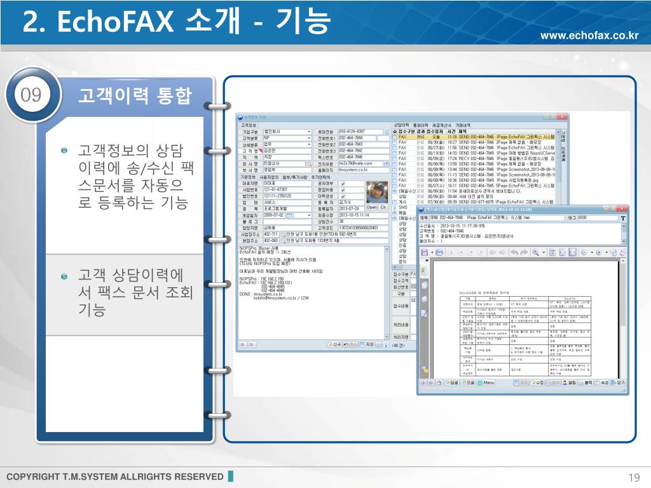Screen dimensions: 651x488
Task: Click the zoom magnifier icon in fax viewer
Action: click(536, 252)
